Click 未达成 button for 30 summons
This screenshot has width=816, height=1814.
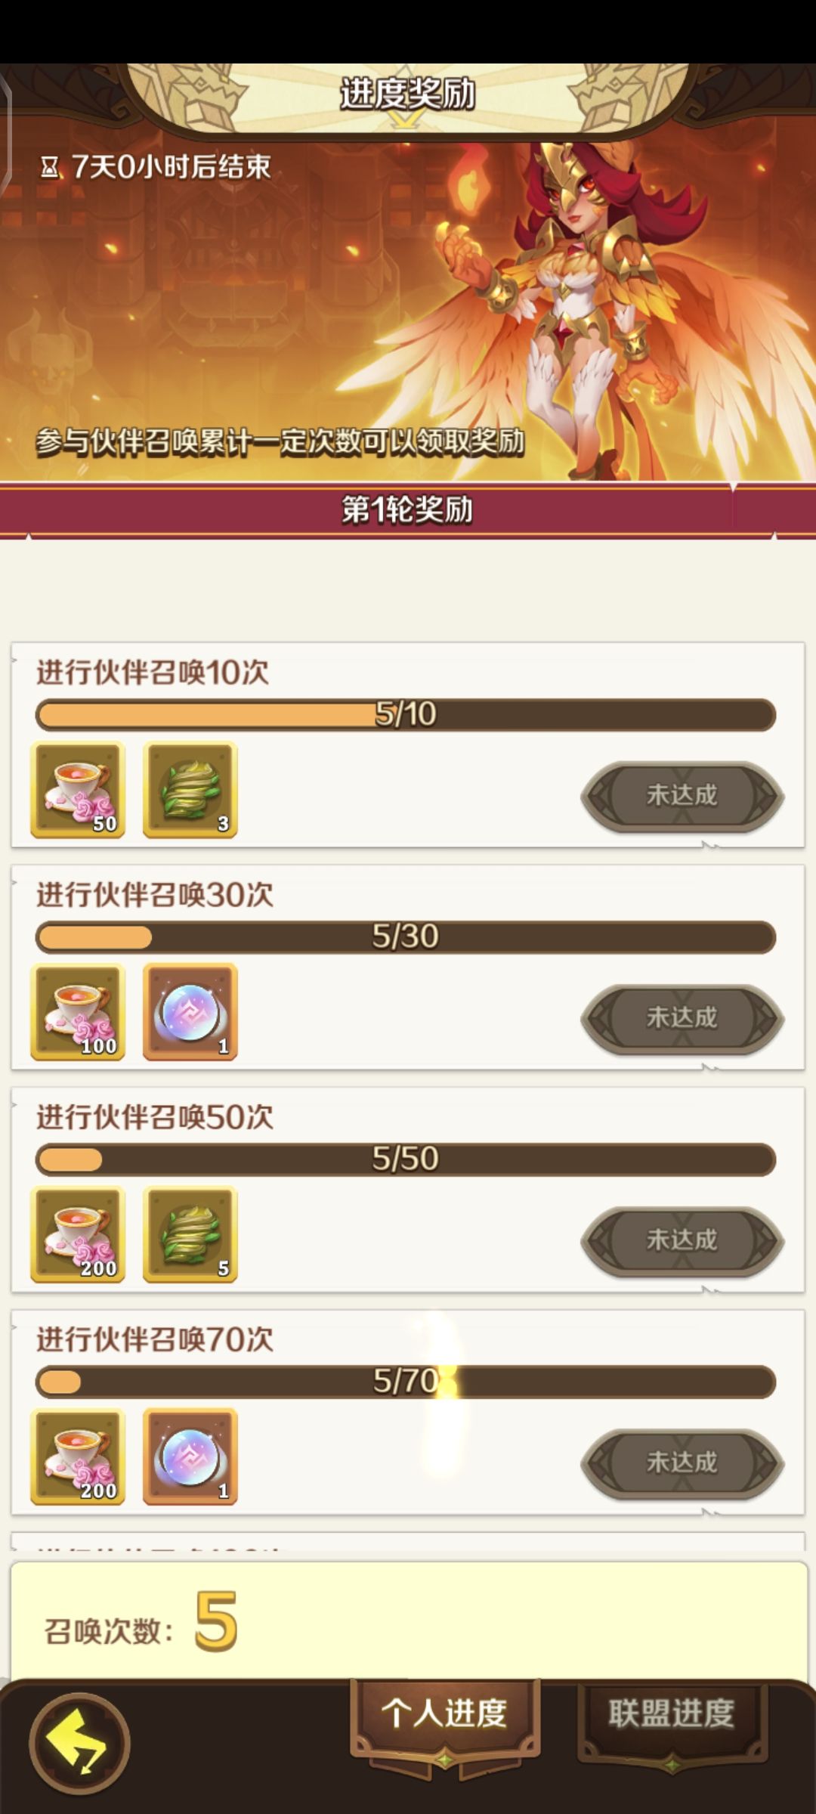682,1018
